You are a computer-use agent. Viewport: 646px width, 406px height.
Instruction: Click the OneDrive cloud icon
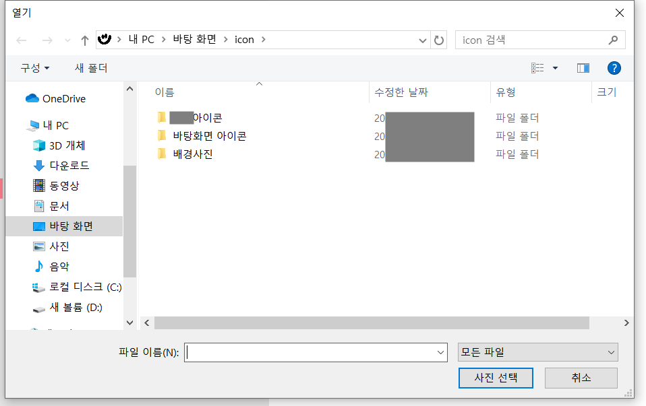pyautogui.click(x=32, y=98)
